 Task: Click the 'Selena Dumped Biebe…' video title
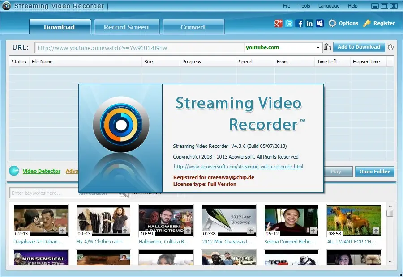point(290,242)
